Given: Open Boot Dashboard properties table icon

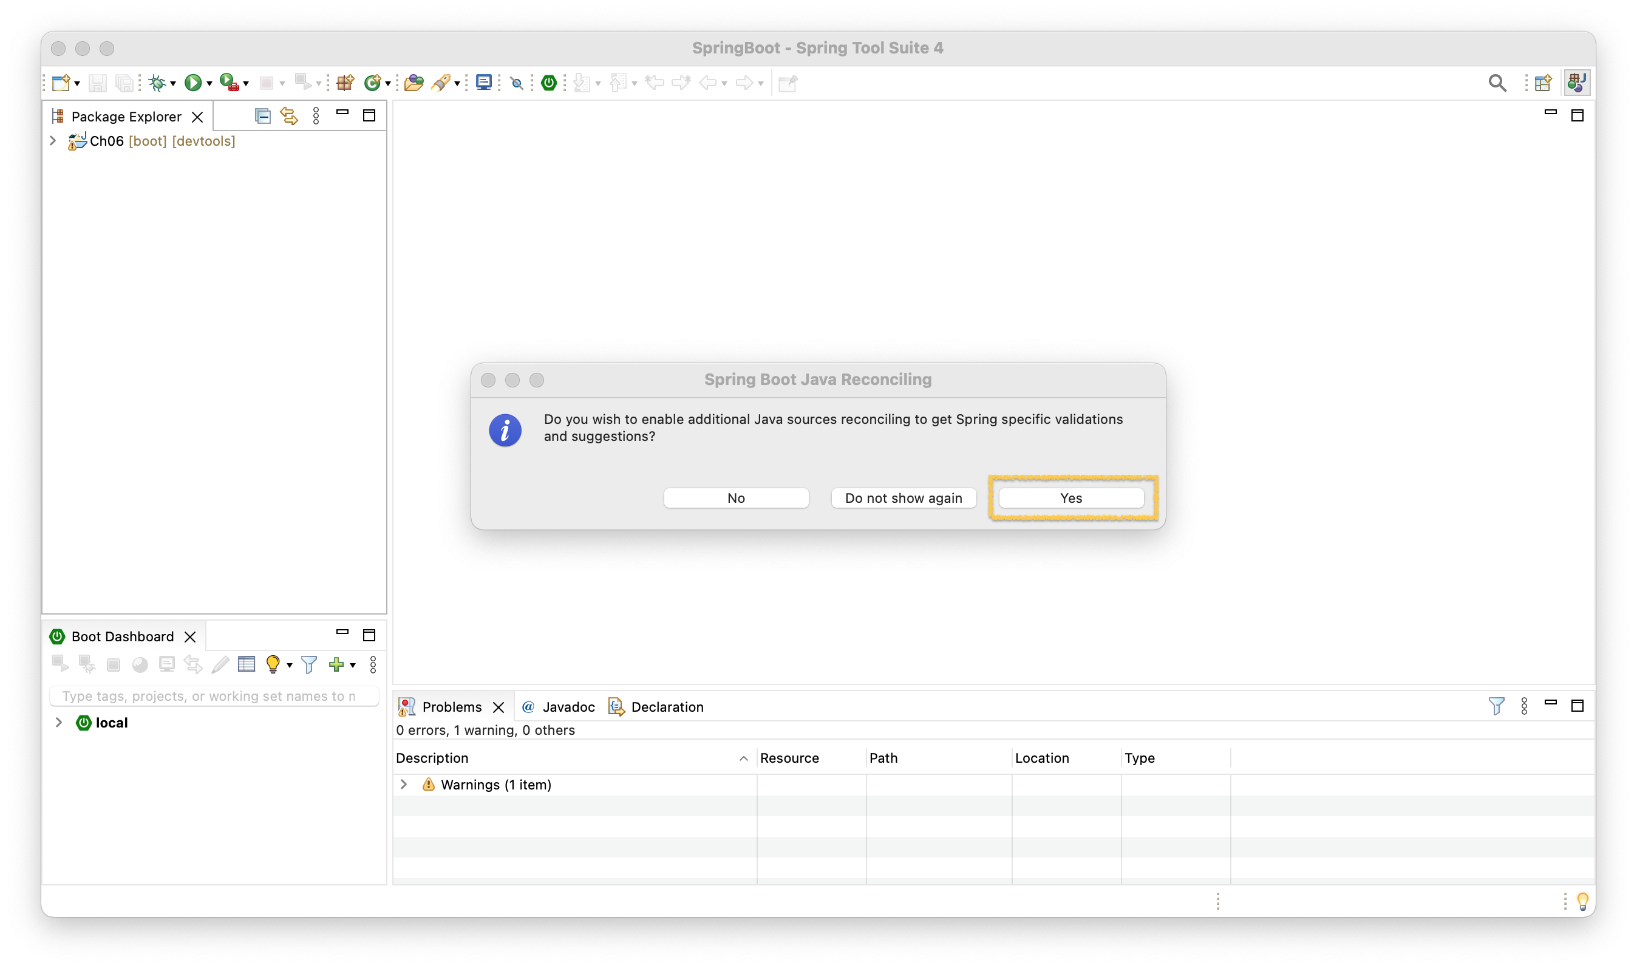Looking at the screenshot, I should click(247, 664).
